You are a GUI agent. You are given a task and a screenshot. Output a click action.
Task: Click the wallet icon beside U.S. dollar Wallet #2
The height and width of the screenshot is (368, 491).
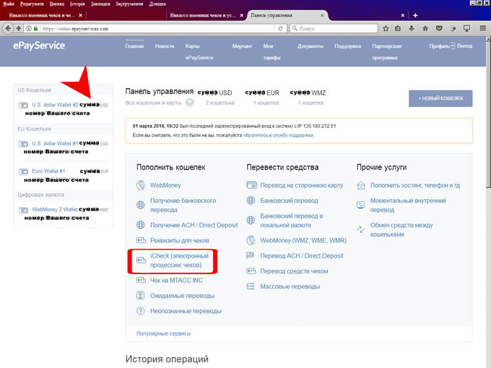23,105
